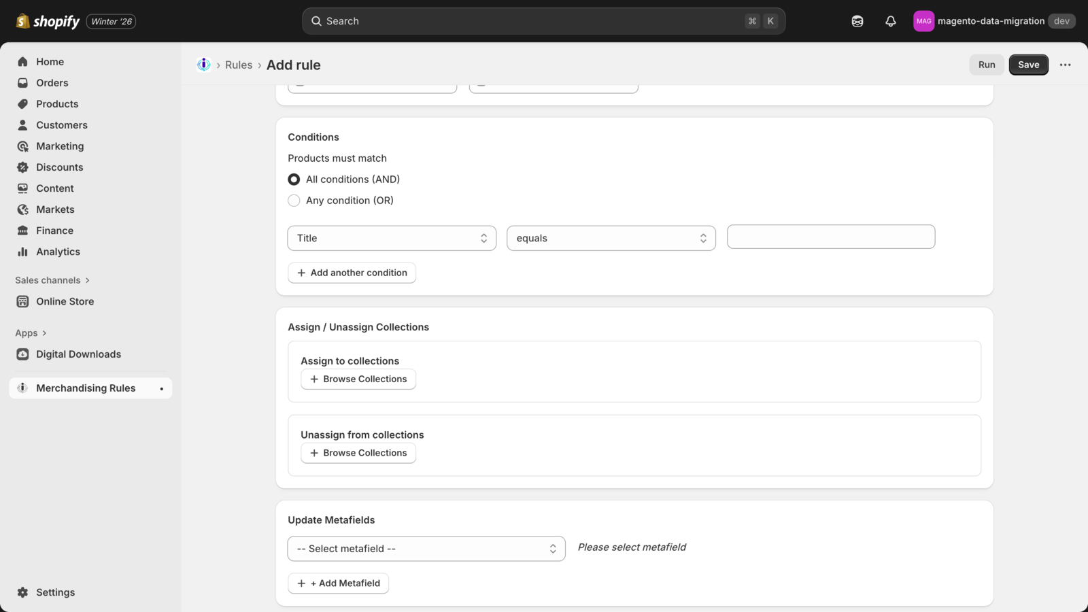Select Any condition (OR) radio button
Image resolution: width=1088 pixels, height=612 pixels.
coord(294,201)
